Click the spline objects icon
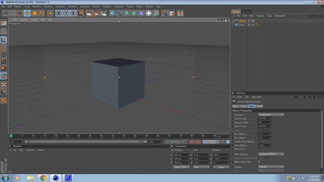The width and height of the screenshot is (324, 182). [119, 13]
